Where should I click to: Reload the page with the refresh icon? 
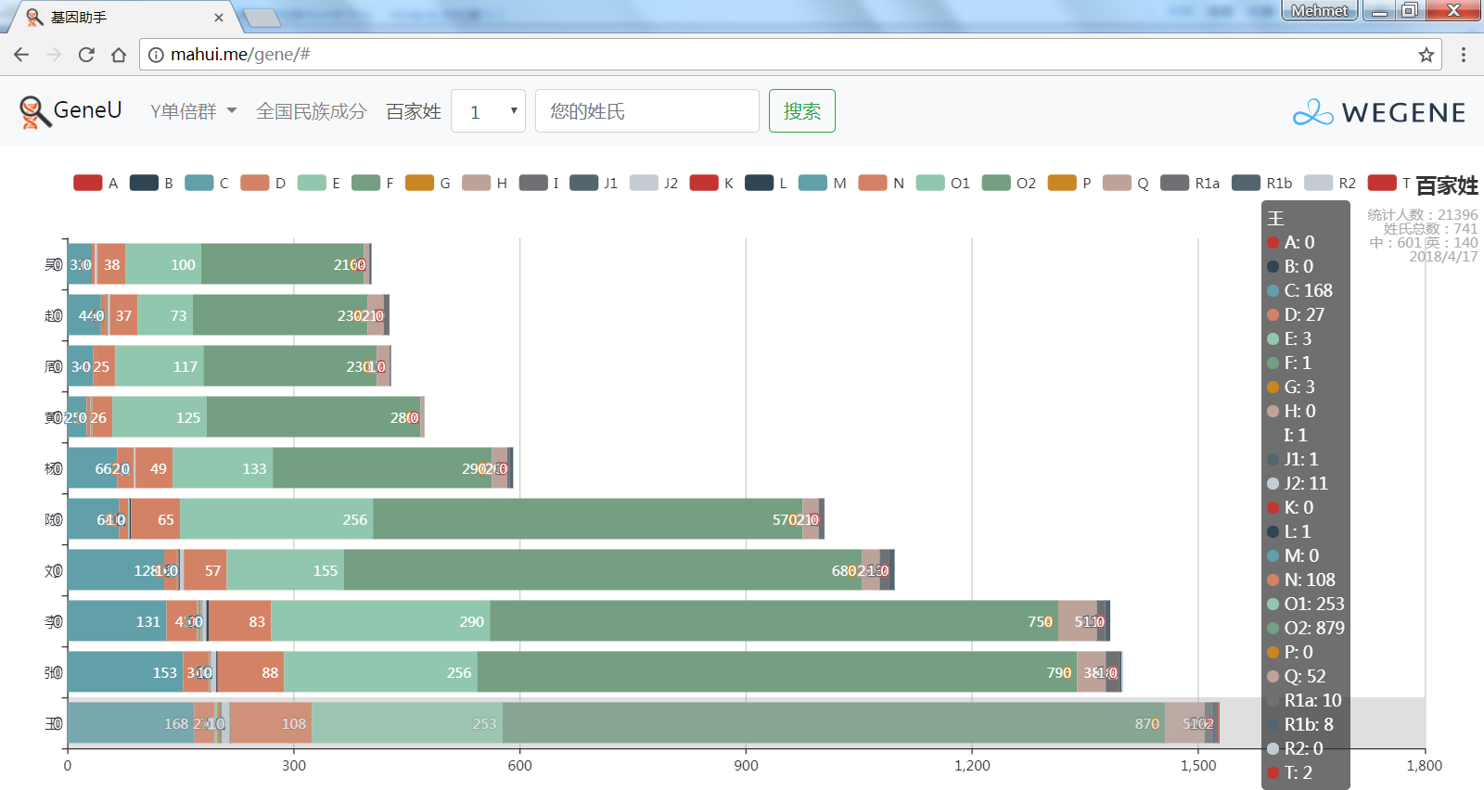86,55
